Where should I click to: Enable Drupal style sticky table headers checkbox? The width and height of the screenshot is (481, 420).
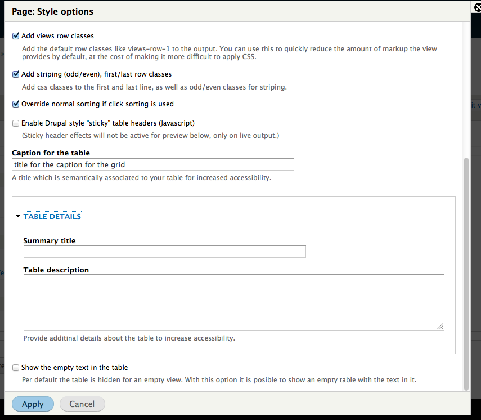point(16,123)
